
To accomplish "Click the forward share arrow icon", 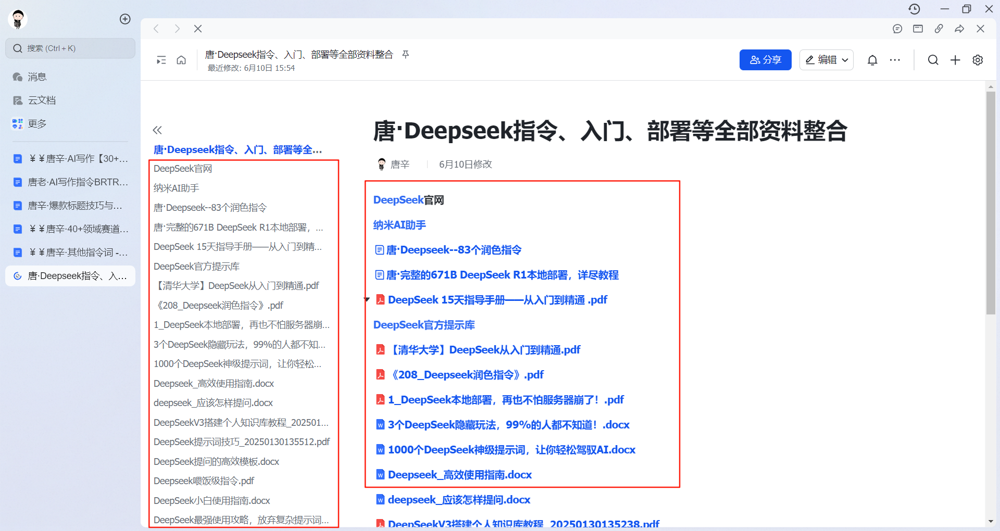I will (x=959, y=29).
